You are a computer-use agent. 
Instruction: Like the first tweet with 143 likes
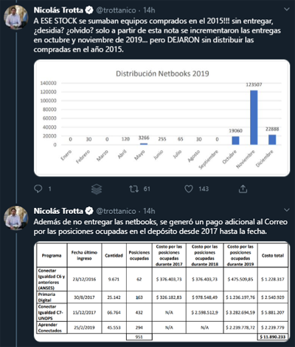click(x=189, y=189)
